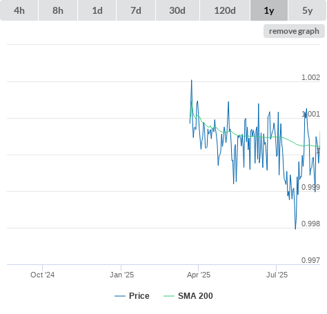Click the 0.997 y-axis label
327x314 pixels.
pos(310,260)
